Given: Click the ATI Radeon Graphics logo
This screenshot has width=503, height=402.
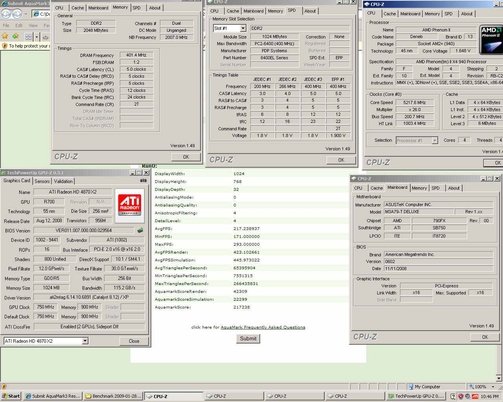Looking at the screenshot, I should pyautogui.click(x=129, y=205).
